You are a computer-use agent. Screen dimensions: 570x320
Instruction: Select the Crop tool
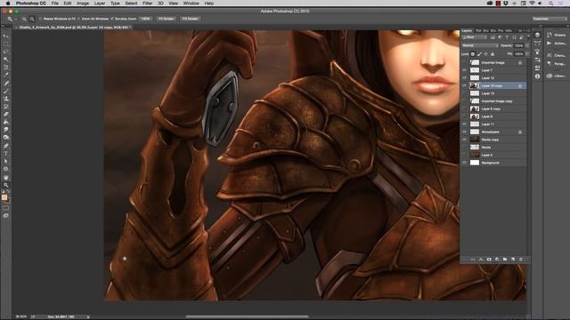click(6, 68)
